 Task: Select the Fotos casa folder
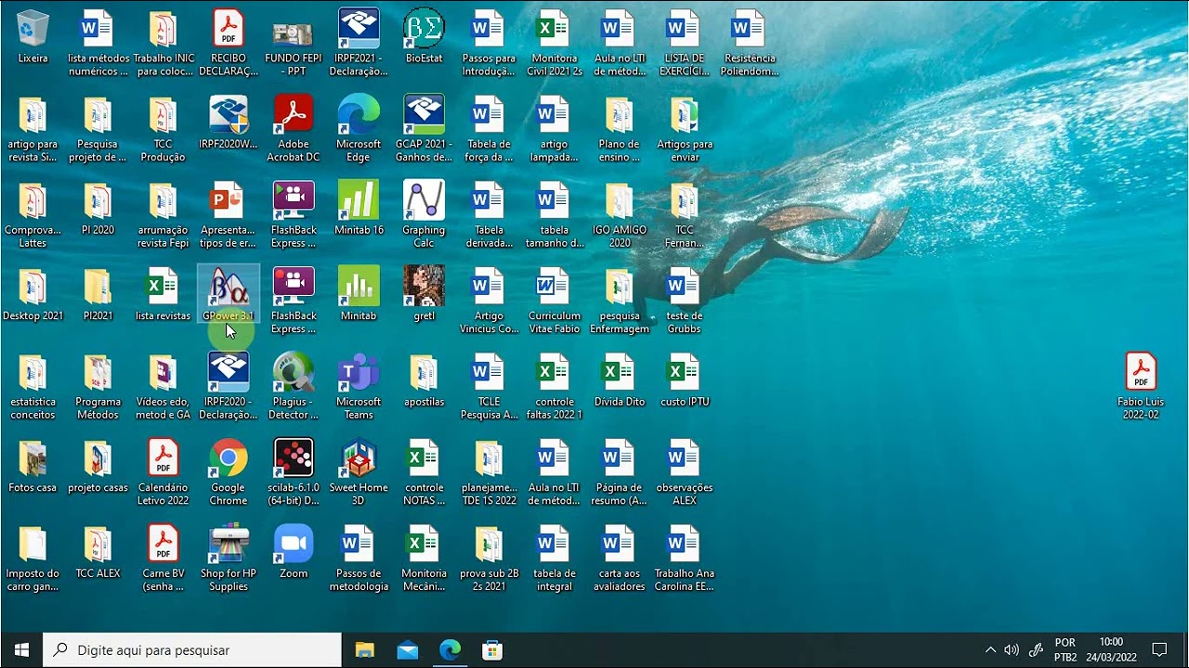point(33,466)
